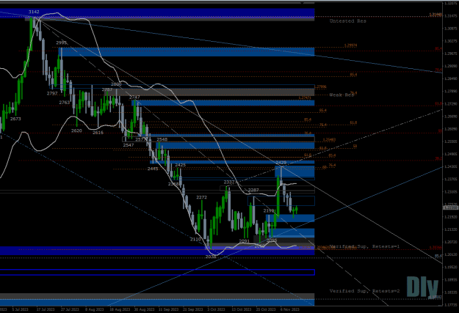Click '3 Oct 2023' on the time axis
This screenshot has height=313, width=459.
point(217,309)
